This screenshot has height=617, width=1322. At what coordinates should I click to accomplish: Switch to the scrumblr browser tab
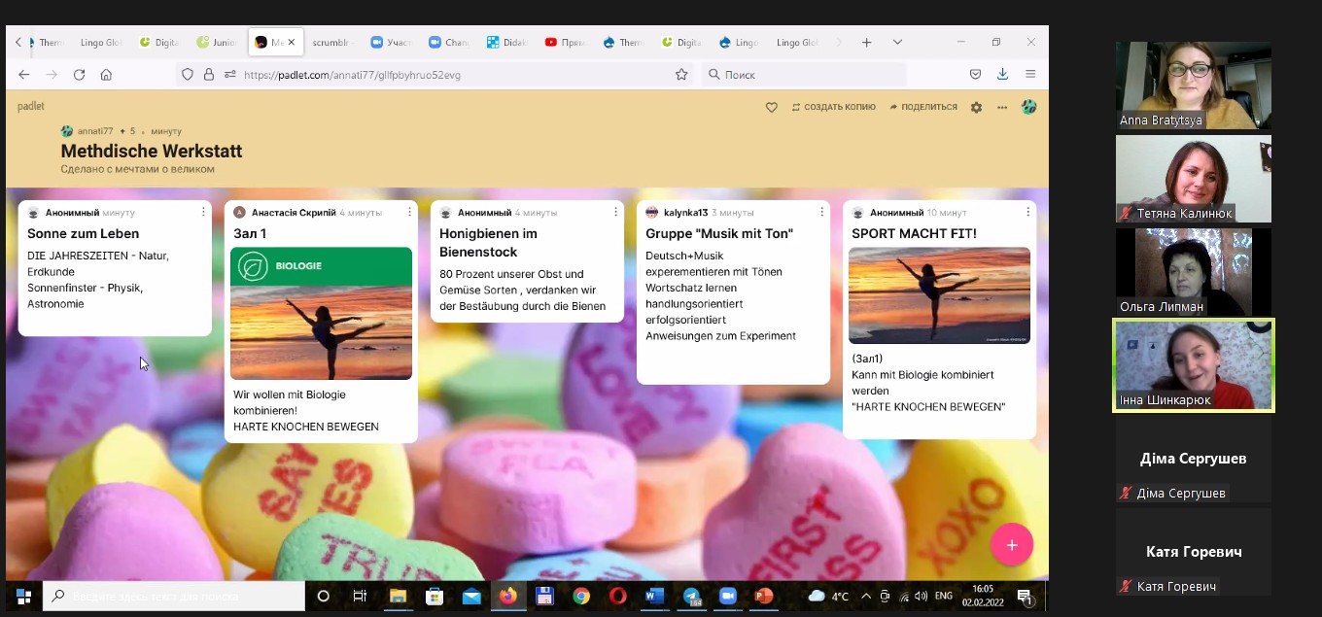pos(334,43)
